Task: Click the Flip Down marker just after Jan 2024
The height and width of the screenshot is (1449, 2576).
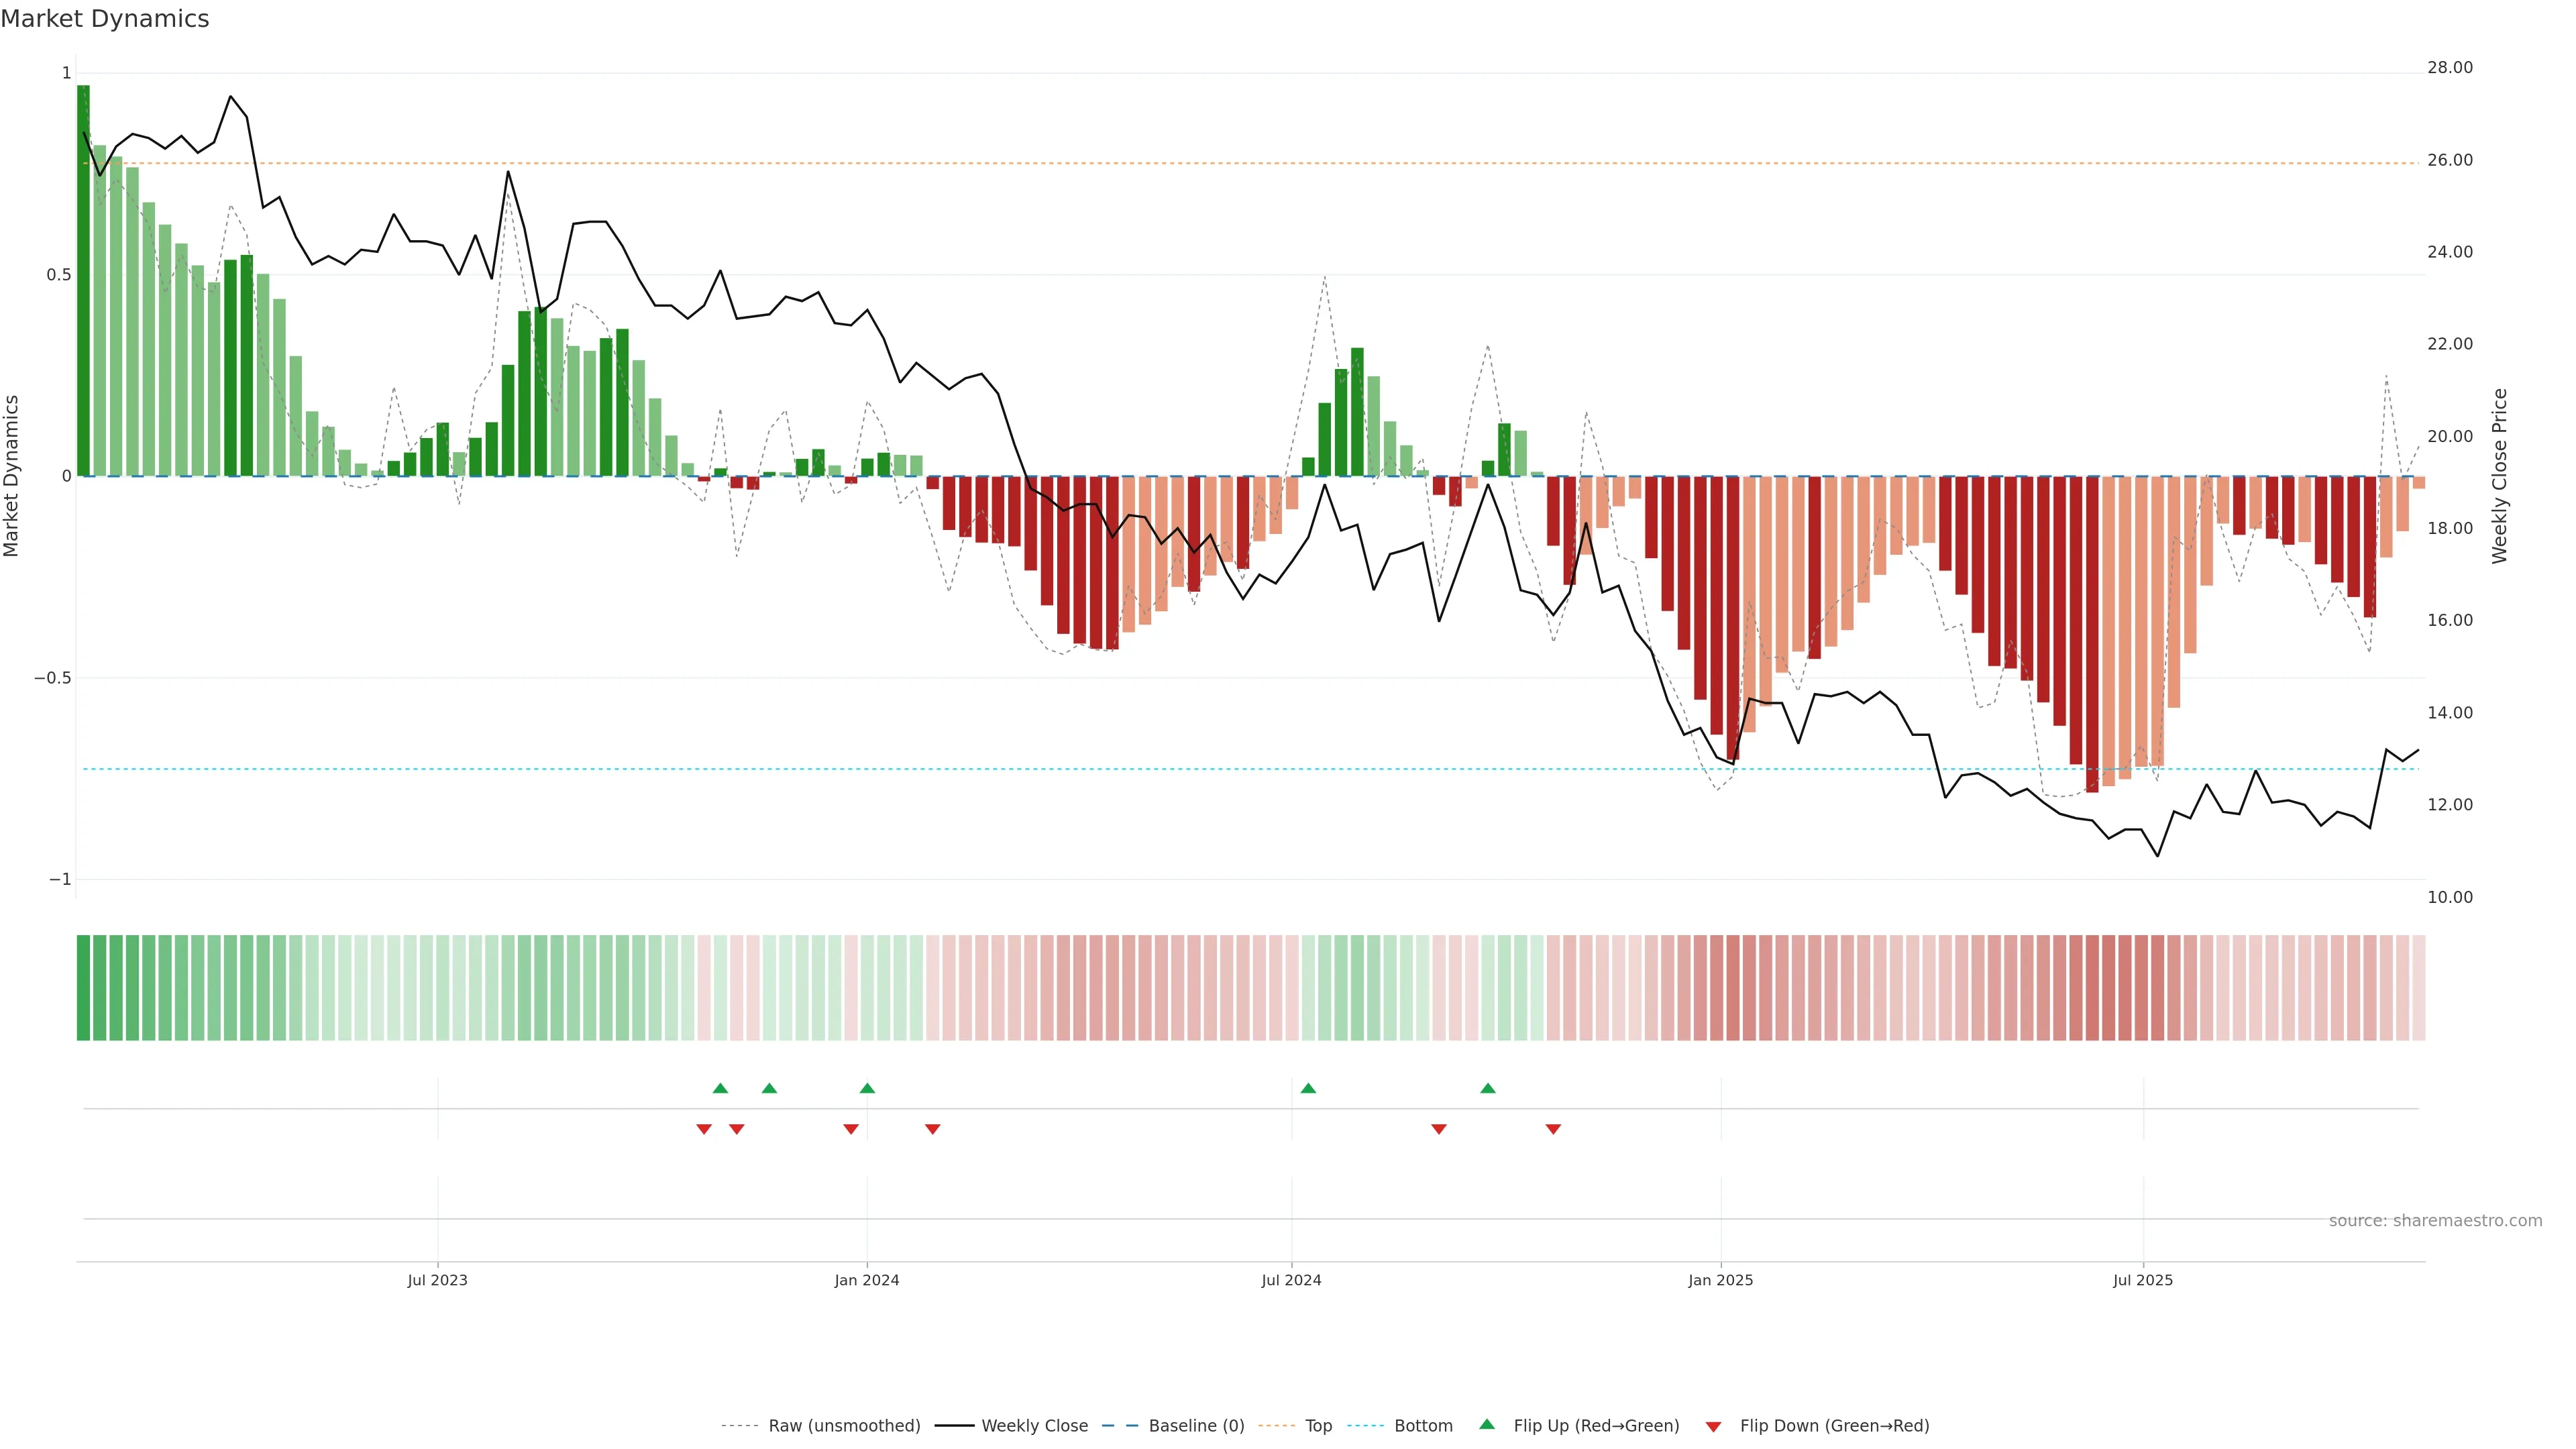Action: click(933, 1129)
